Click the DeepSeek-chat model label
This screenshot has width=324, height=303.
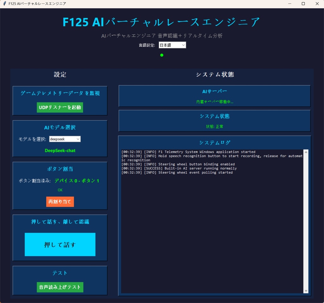coord(60,151)
